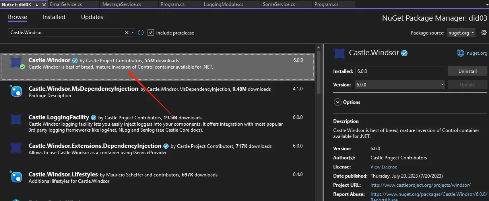Click verified badge beside Castle.Windsor list title
The image size is (489, 201).
[x=75, y=61]
